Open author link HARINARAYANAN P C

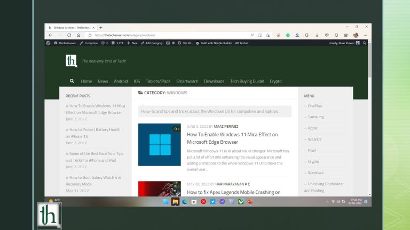(233, 184)
